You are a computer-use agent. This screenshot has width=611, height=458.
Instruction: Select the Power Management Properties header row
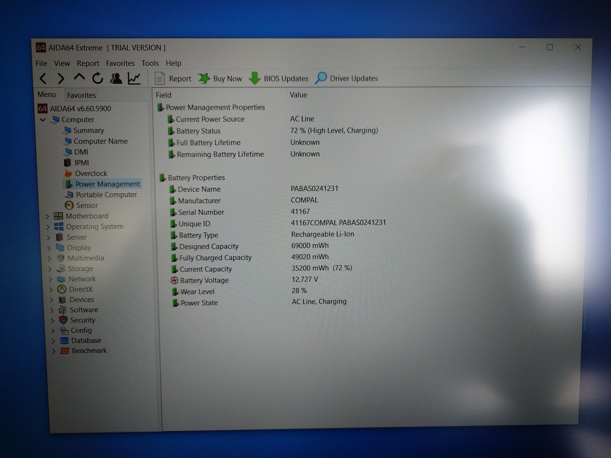(211, 107)
